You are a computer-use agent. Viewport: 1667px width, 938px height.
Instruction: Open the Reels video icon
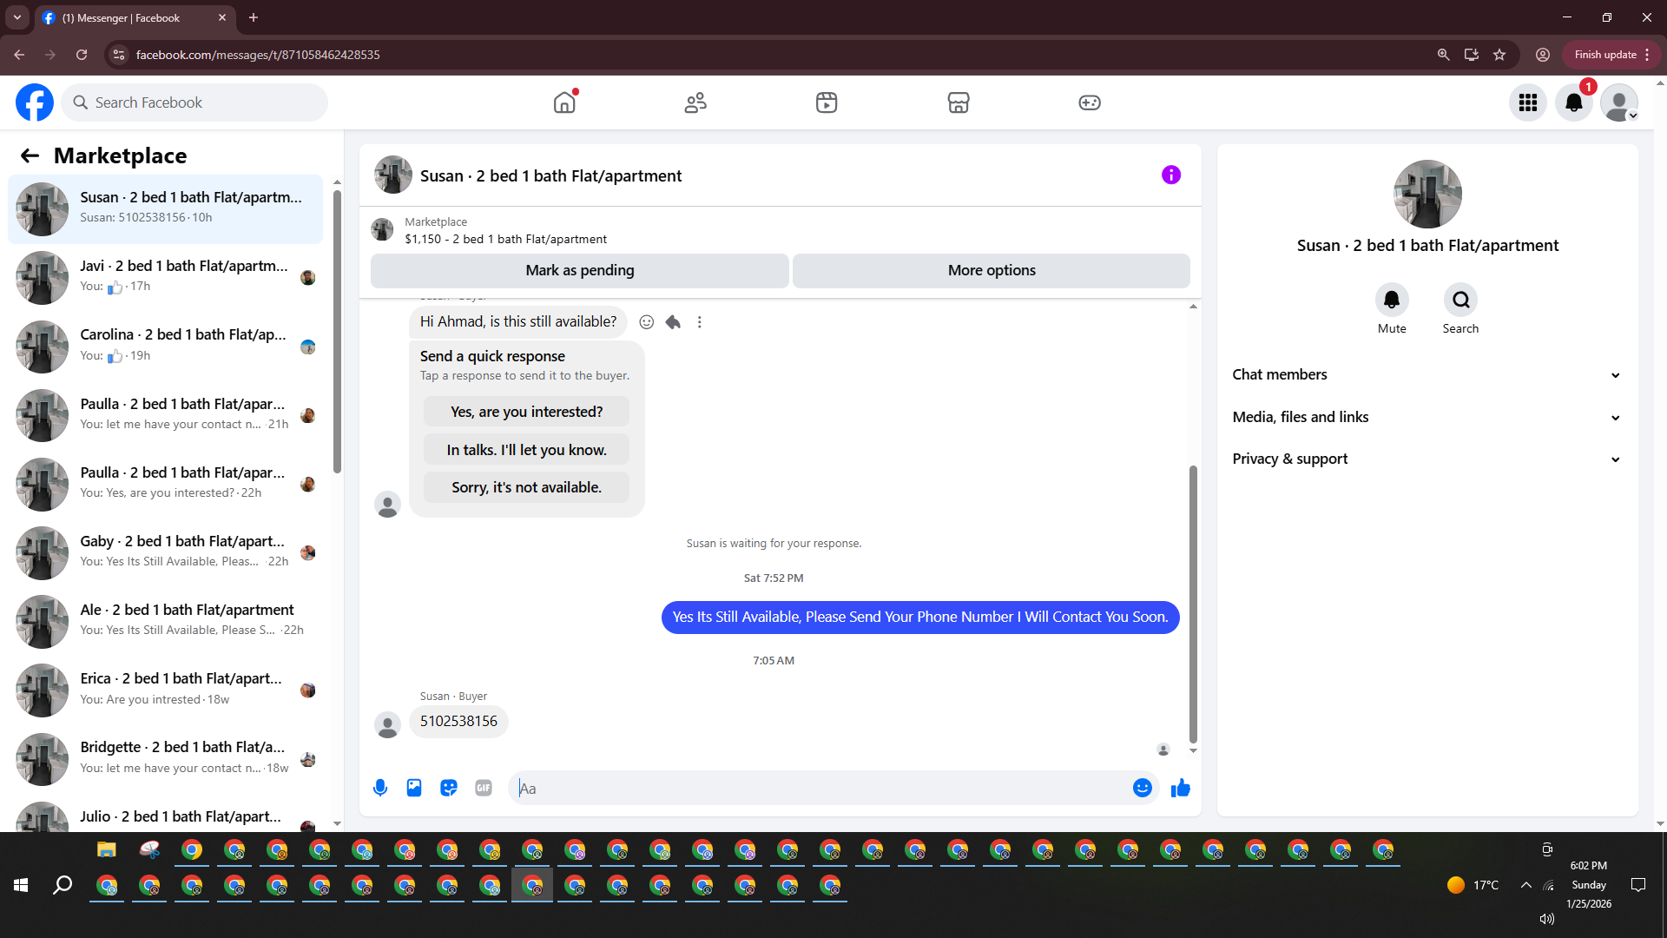(x=827, y=102)
